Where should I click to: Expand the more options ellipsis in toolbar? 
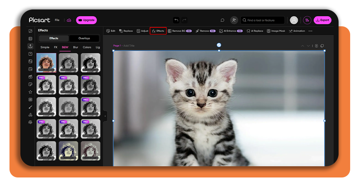click(x=310, y=31)
